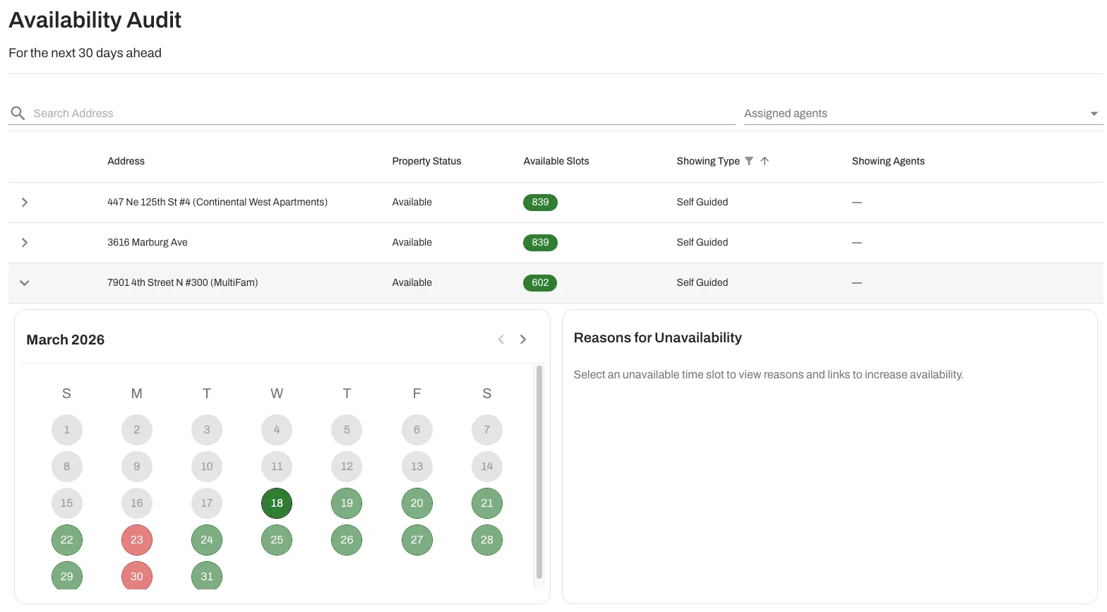The width and height of the screenshot is (1107, 612).
Task: Expand the 3616 Marburg Ave row
Action: point(25,243)
